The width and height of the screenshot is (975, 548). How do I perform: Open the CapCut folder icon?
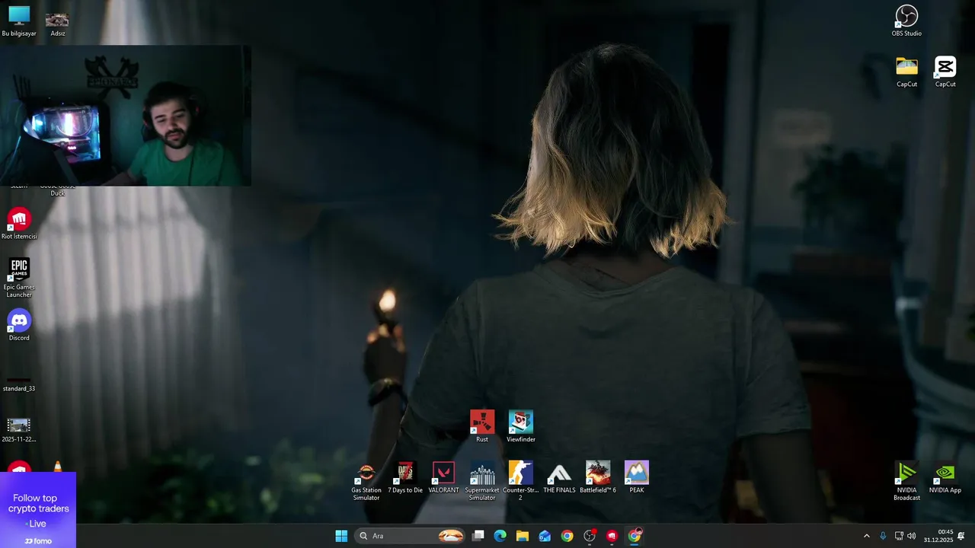[x=906, y=72]
